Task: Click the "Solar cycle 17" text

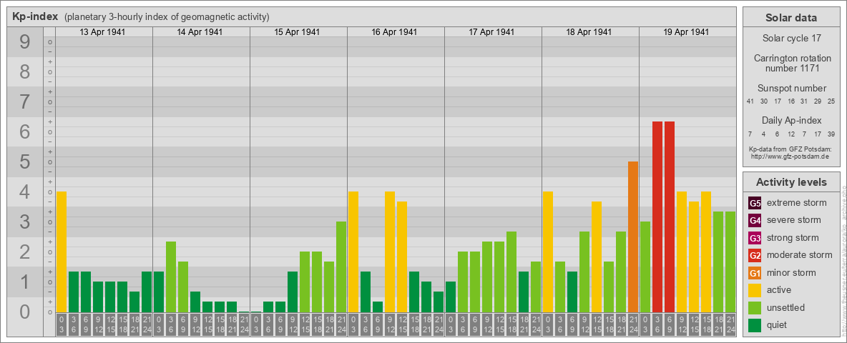Action: 791,39
